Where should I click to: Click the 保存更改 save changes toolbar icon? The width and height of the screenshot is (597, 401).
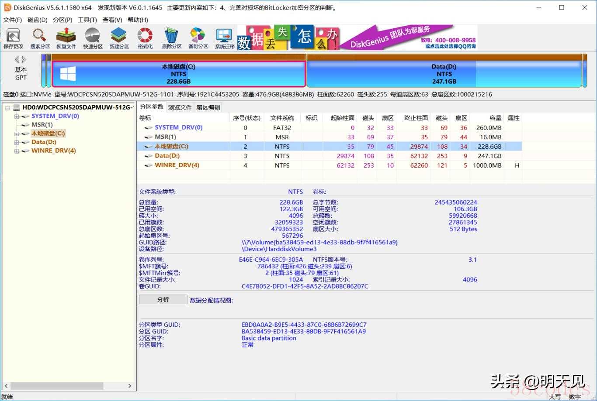point(13,38)
